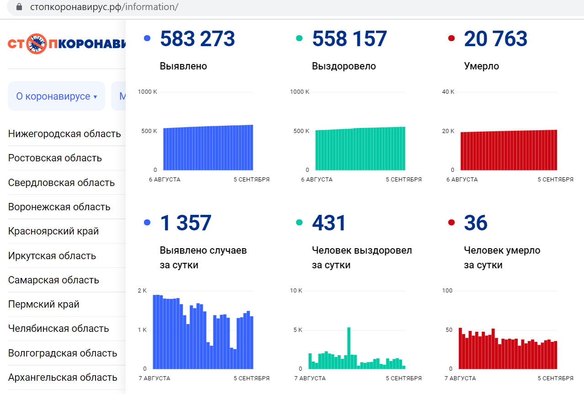The height and width of the screenshot is (394, 584).
Task: Select Свердловская область in the region list
Action: [61, 183]
